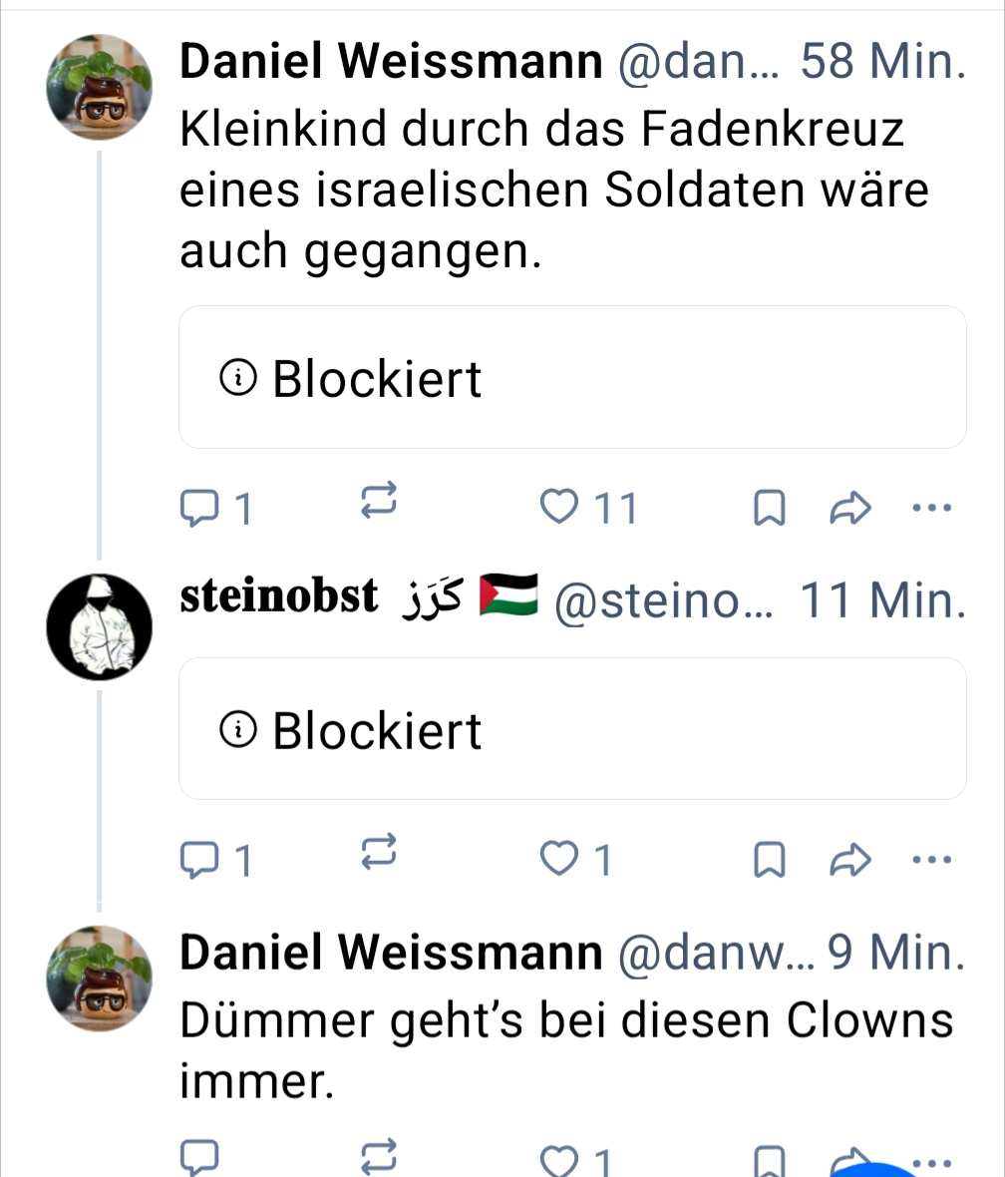Open more options on steinobst's post

point(933,858)
